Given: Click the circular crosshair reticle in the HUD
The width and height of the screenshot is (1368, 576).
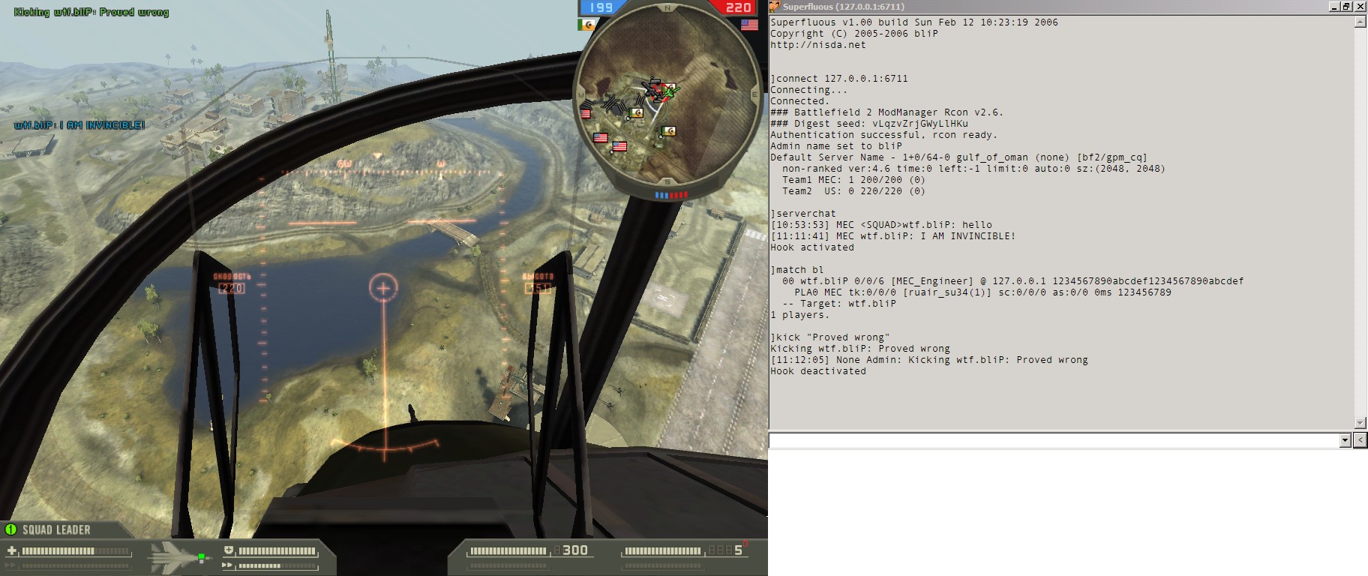Looking at the screenshot, I should (x=383, y=288).
